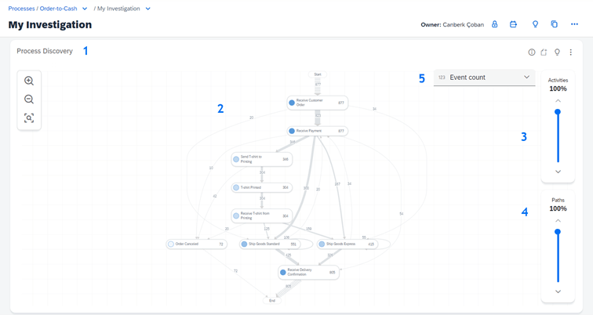The height and width of the screenshot is (315, 593).
Task: Click the lock icon next to owner name
Action: pos(495,24)
